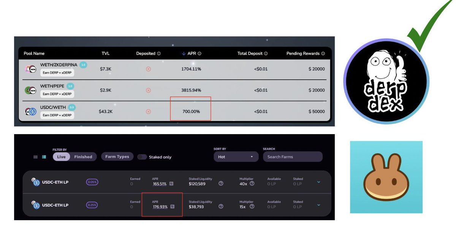This screenshot has width=456, height=233.
Task: Click Earn DERP + xDERP under WETH/PEPE
Action: point(57,94)
